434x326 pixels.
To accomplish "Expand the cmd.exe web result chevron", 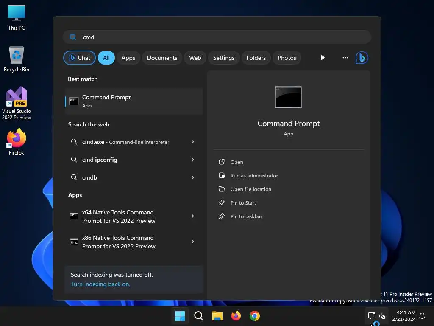I will [193, 142].
